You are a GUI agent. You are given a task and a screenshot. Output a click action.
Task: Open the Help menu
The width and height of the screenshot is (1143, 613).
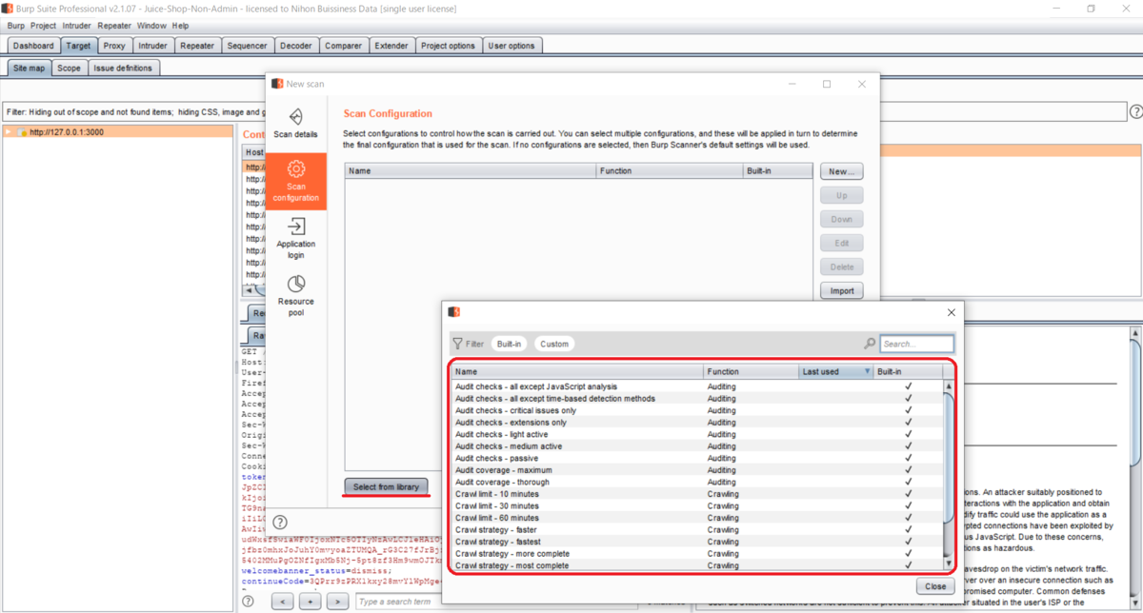tap(180, 26)
